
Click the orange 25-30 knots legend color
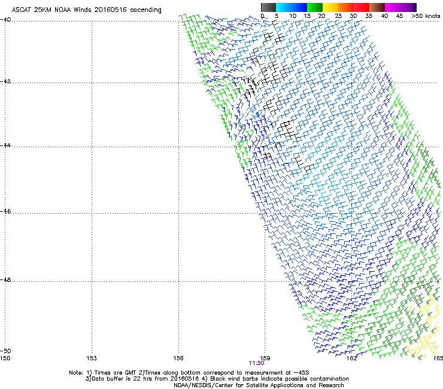coord(346,7)
